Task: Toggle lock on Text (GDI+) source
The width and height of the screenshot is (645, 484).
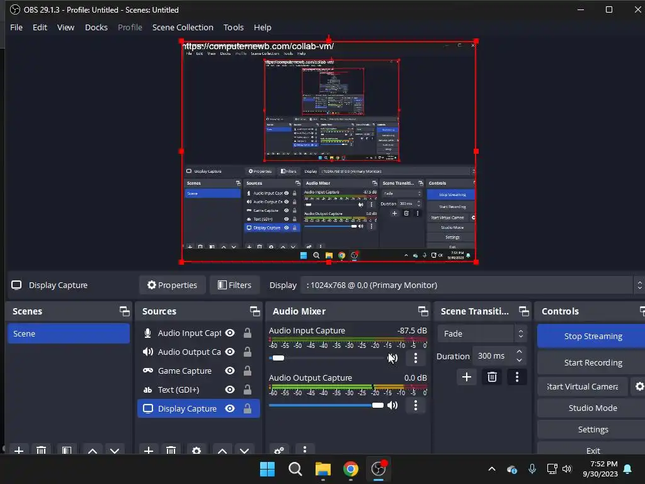Action: coord(247,389)
